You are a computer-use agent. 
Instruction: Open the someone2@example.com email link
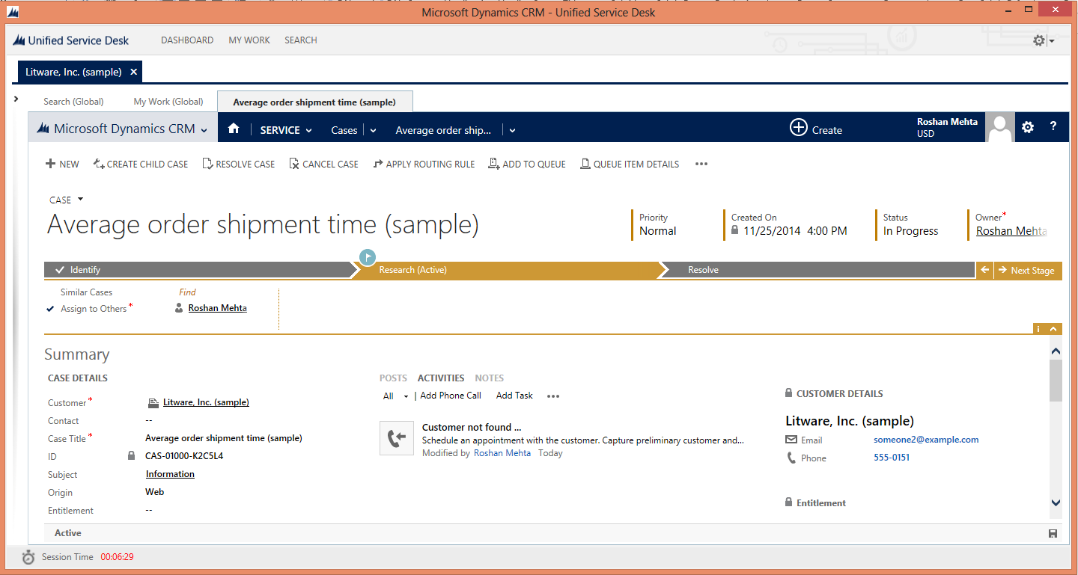coord(925,440)
